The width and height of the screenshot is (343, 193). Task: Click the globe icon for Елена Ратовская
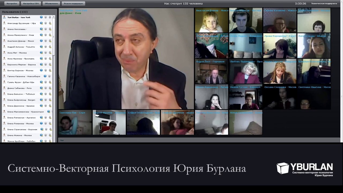click(41, 117)
